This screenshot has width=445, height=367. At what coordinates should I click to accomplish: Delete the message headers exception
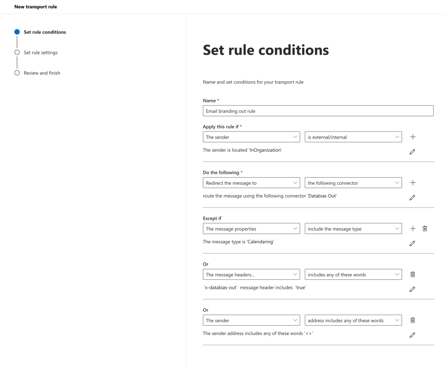[413, 274]
